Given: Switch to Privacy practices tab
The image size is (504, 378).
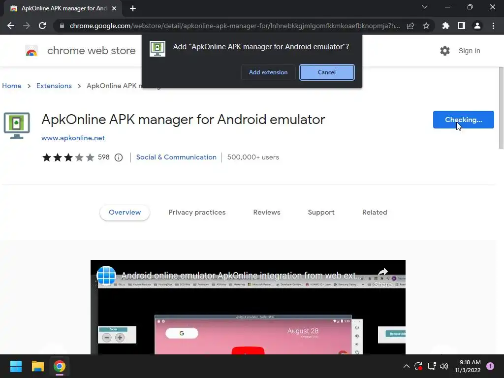Looking at the screenshot, I should click(x=197, y=213).
